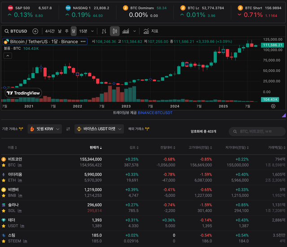287x247 pixels.
Task: Click the favorite star for SOL
Action: click(x=4, y=211)
